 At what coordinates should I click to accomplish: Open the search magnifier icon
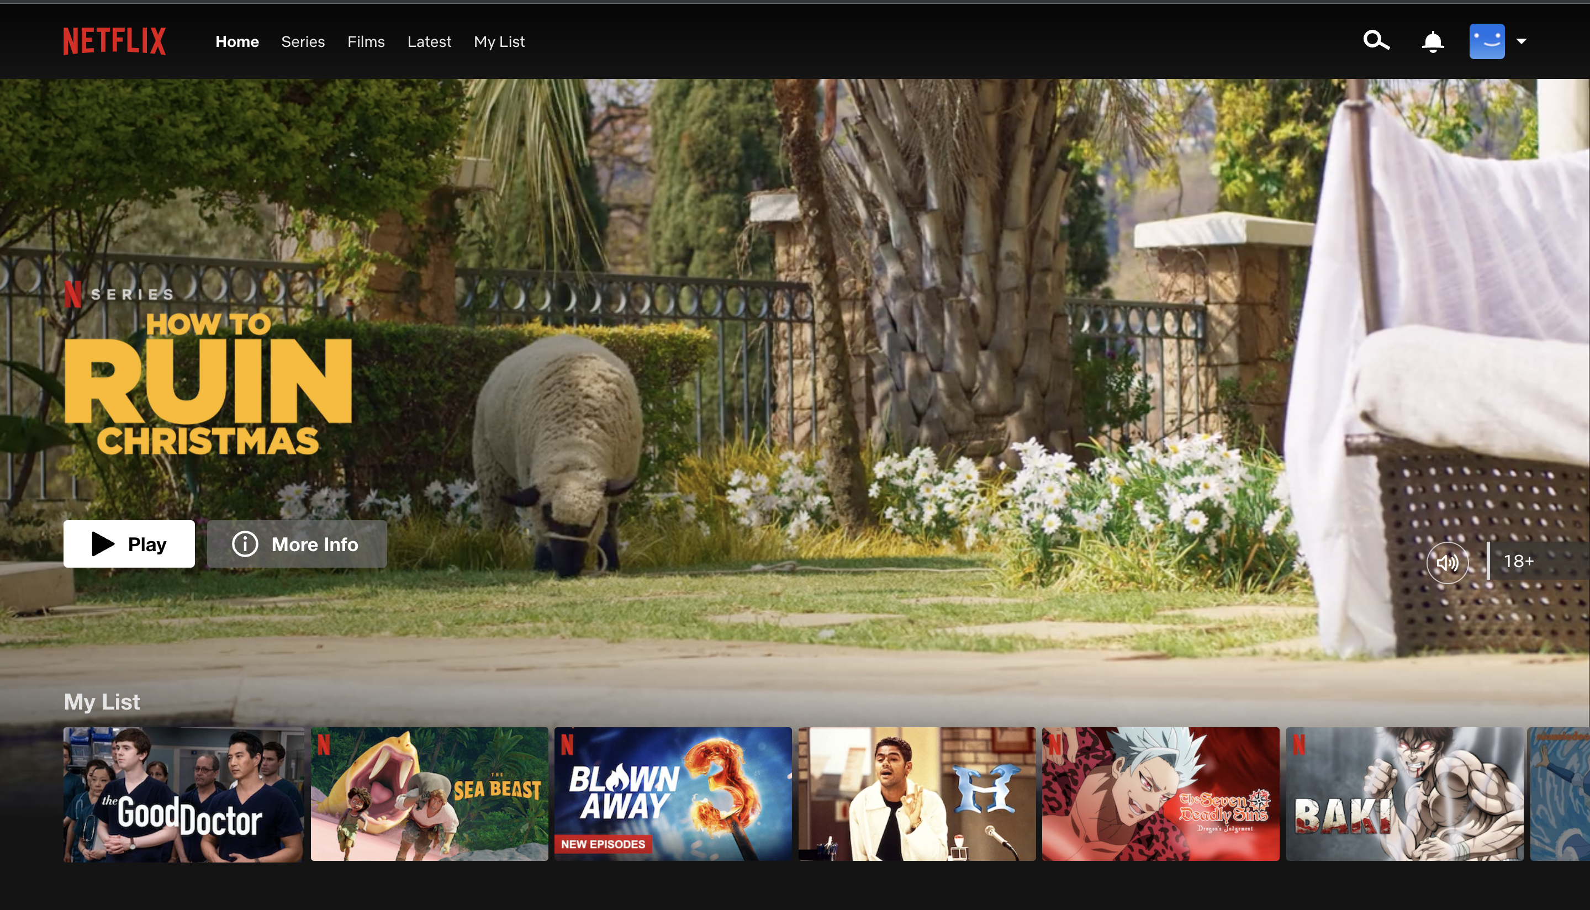1376,41
